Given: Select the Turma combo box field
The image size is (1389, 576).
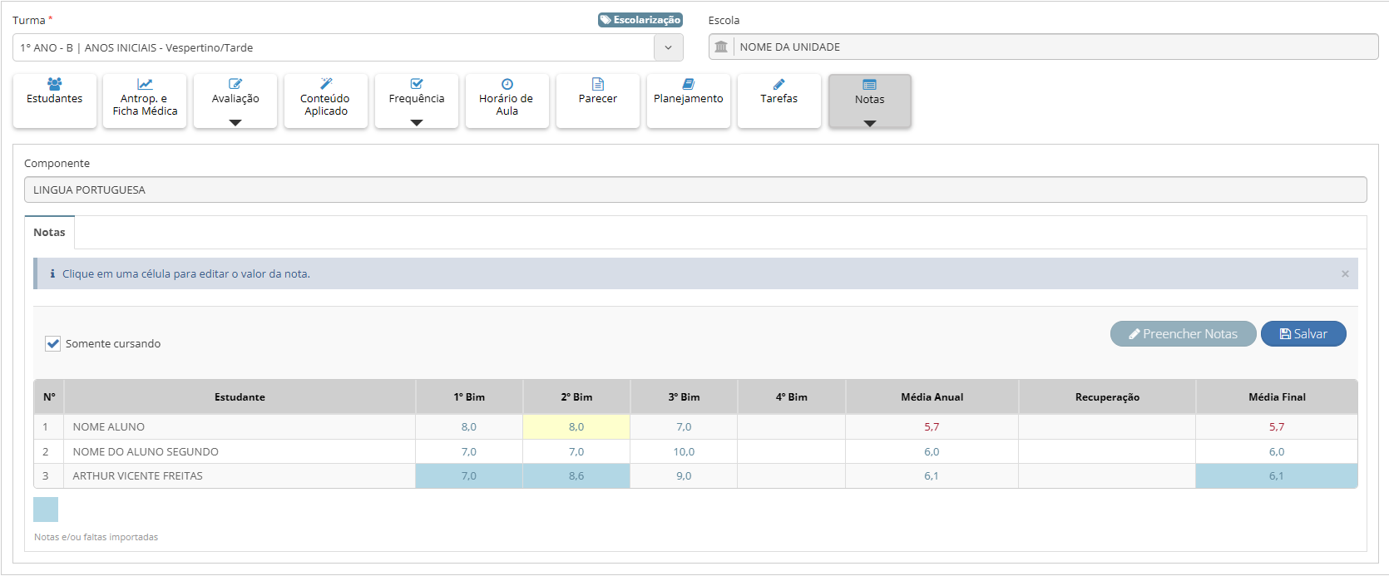Looking at the screenshot, I should point(348,47).
